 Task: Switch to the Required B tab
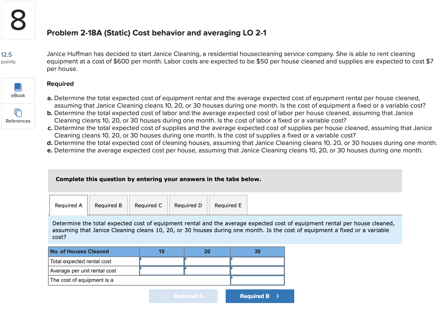(x=108, y=205)
